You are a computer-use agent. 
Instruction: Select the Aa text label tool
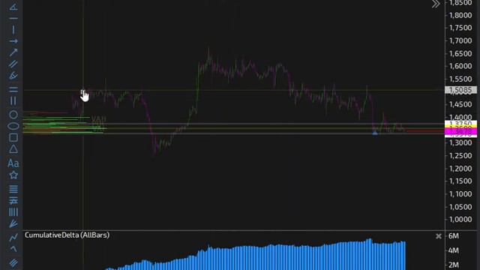[x=13, y=163]
